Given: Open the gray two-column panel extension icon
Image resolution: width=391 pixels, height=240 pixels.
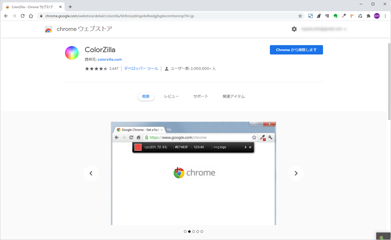Looking at the screenshot, I should pyautogui.click(x=327, y=16).
